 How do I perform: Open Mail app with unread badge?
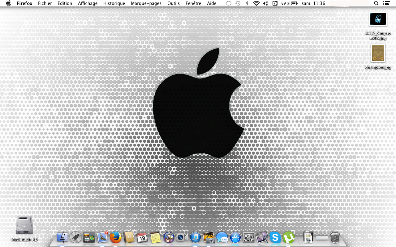click(102, 237)
